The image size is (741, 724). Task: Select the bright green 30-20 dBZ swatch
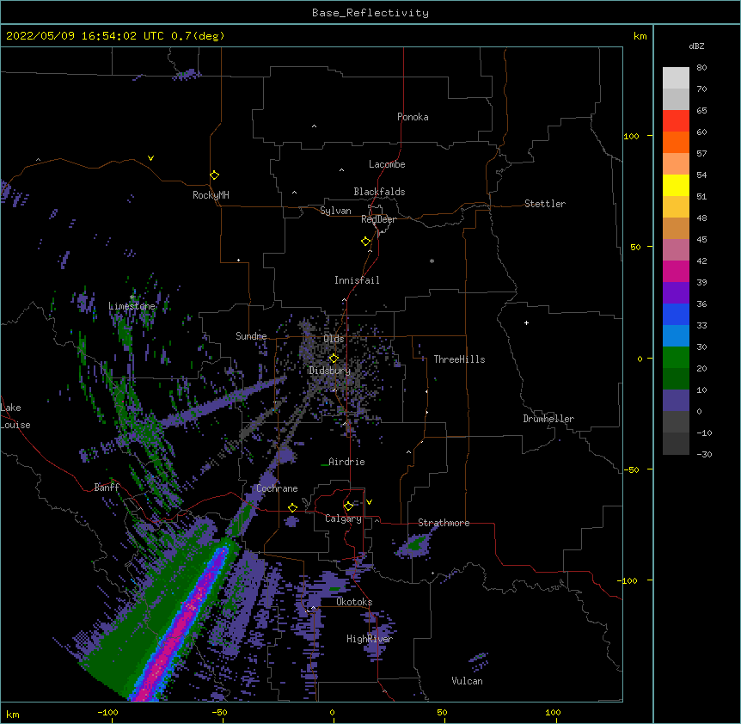pos(676,358)
